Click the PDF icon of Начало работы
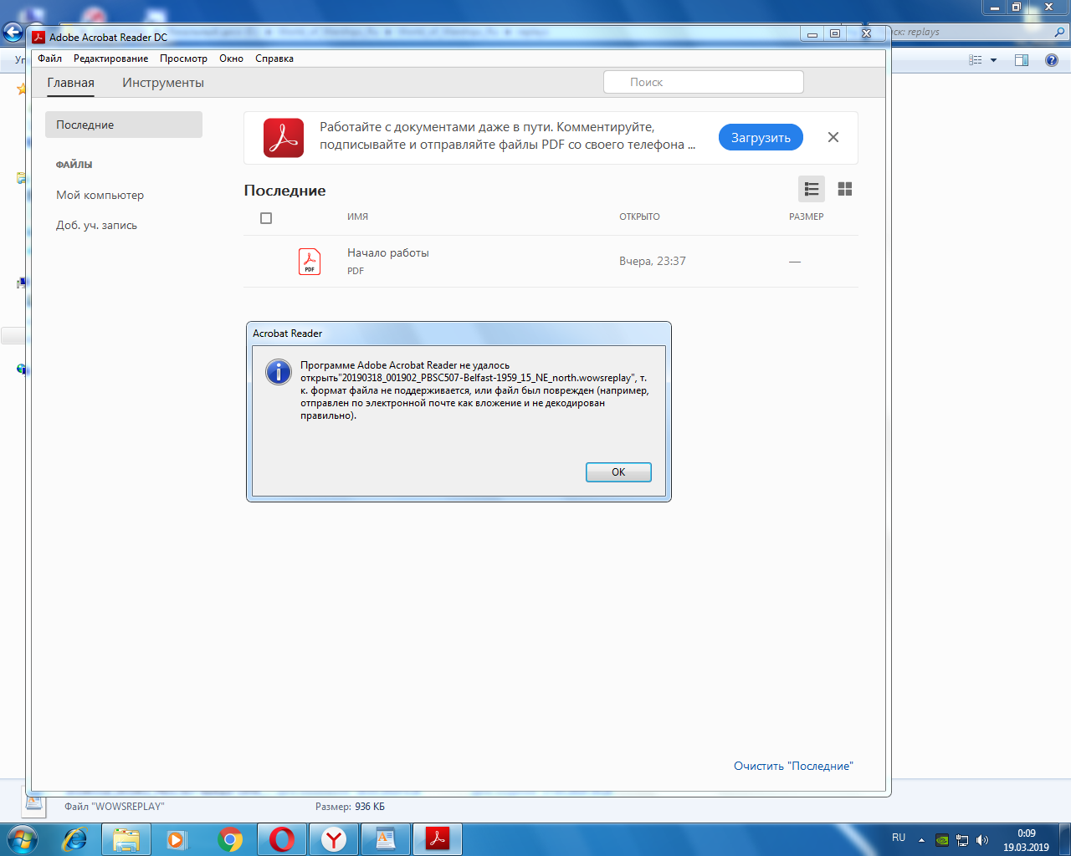Image resolution: width=1071 pixels, height=856 pixels. [x=310, y=262]
